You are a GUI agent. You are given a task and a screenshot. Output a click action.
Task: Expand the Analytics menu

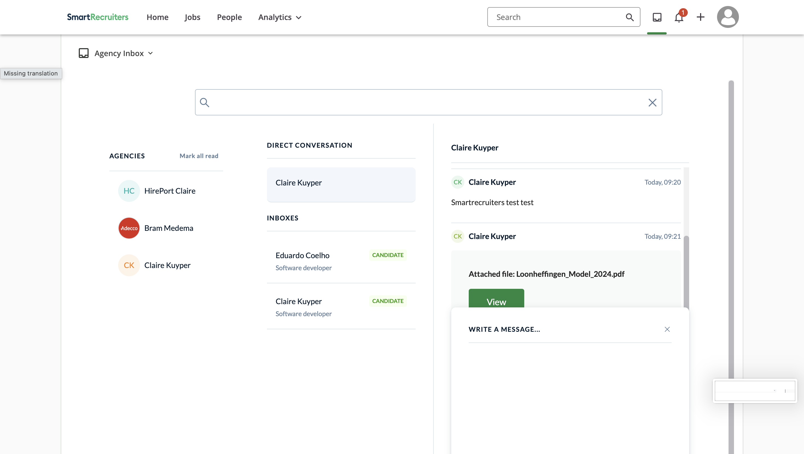[x=280, y=17]
